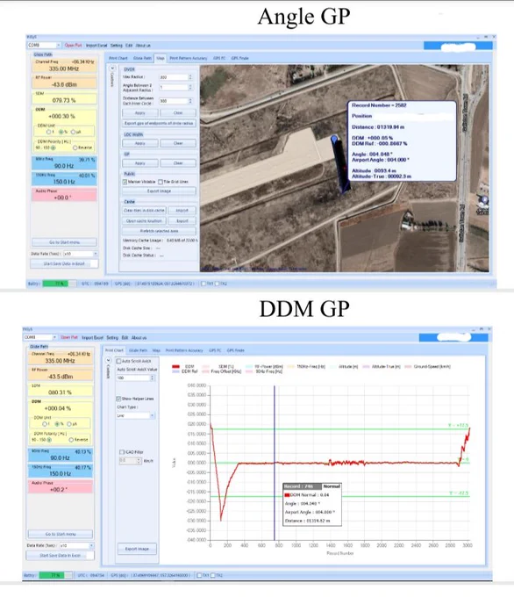Click the blue location marker on map
This screenshot has height=597, width=514.
[x=334, y=139]
